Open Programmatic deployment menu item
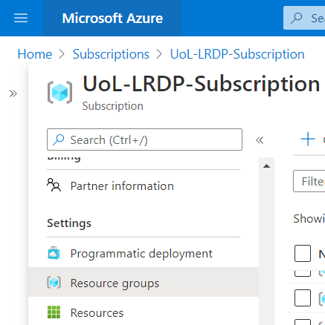Screen dimensions: 325x325 tap(144, 254)
